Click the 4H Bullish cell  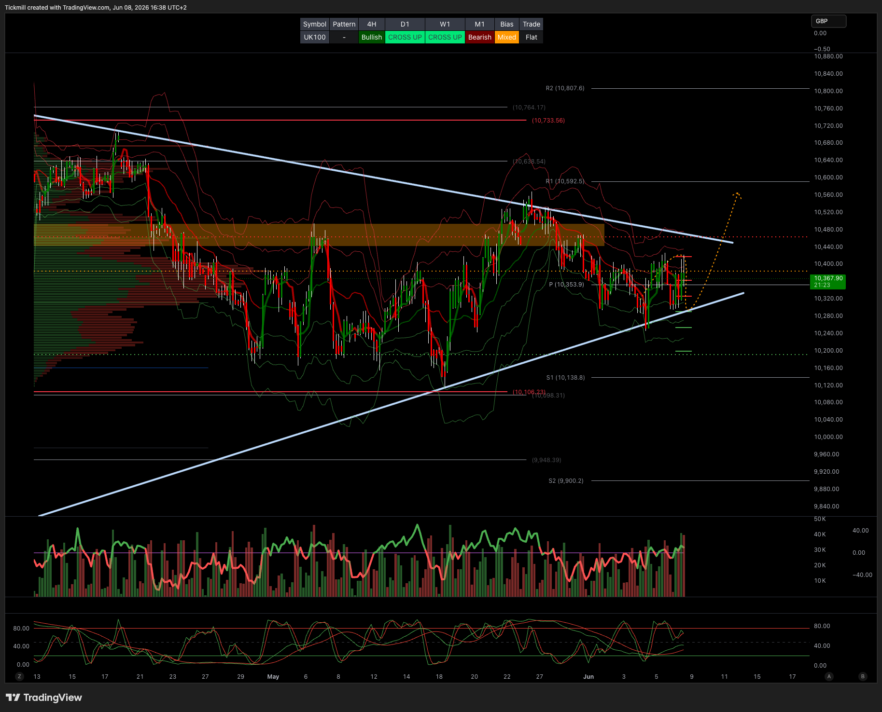click(372, 37)
